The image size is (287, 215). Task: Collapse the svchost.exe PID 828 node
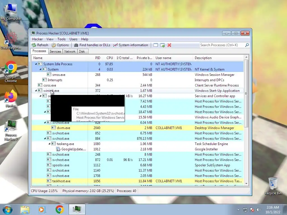[45, 123]
